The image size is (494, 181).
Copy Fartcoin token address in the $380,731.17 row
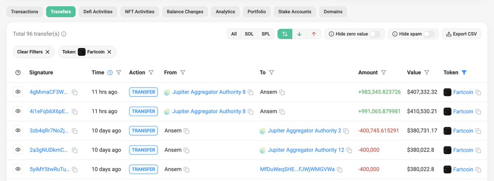tap(478, 131)
